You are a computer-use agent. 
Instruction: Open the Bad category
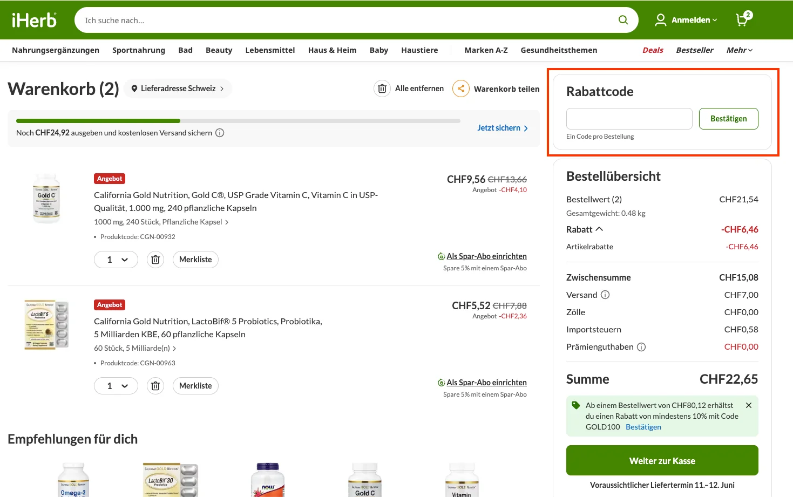click(186, 50)
